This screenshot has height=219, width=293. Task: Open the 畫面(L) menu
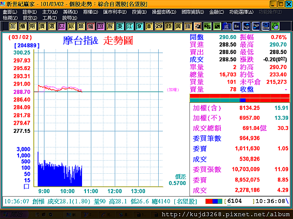tap(10, 12)
